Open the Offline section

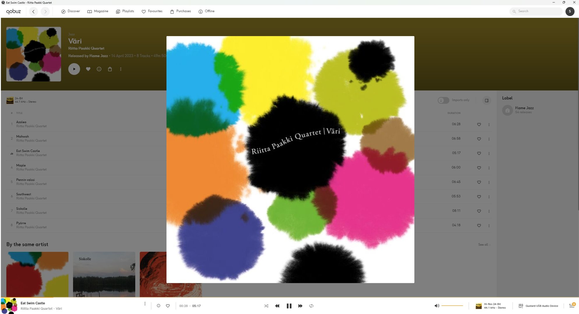[206, 11]
